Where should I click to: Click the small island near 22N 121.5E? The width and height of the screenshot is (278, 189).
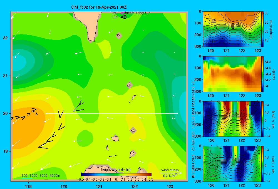point(119,36)
